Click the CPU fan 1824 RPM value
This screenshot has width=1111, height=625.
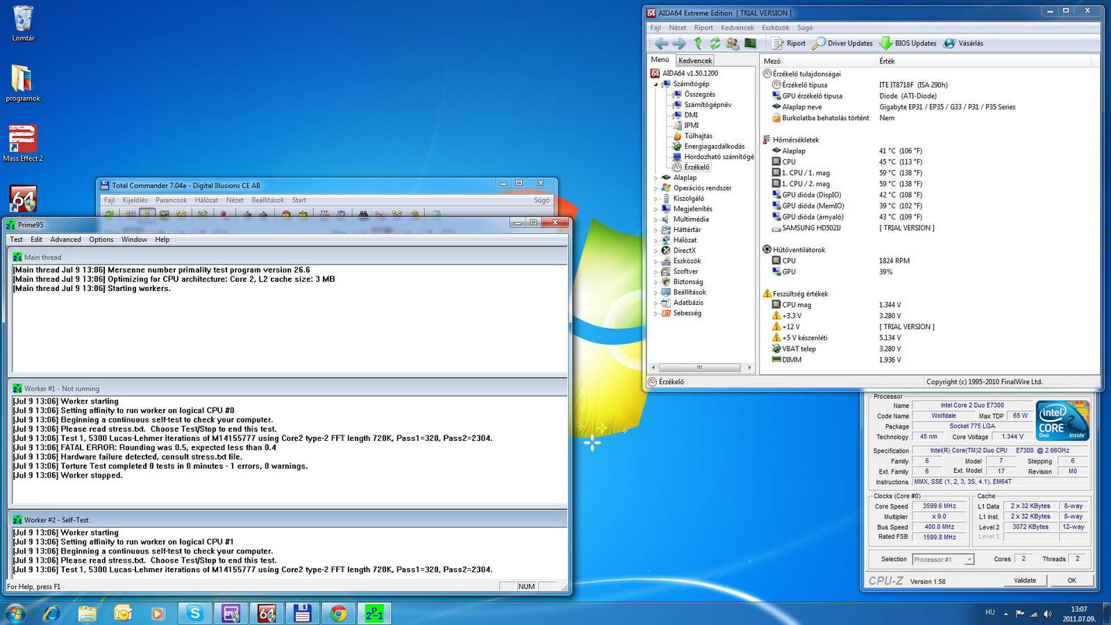[894, 261]
